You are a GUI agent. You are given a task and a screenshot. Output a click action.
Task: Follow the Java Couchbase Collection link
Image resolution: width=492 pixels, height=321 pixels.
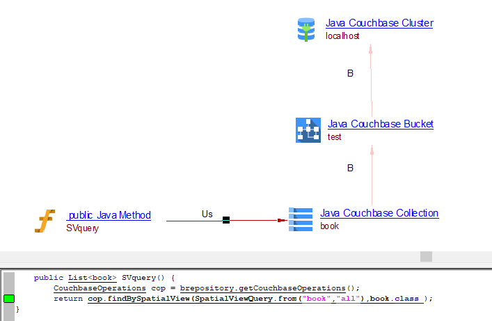(379, 213)
